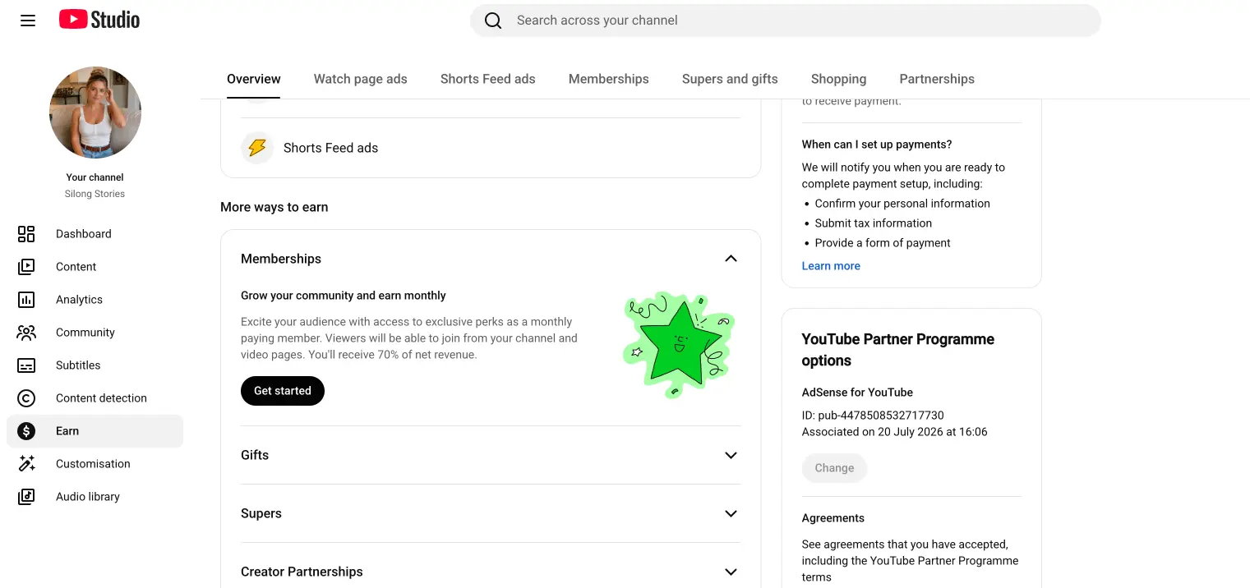Open the Supers and gifts tab
This screenshot has height=588, width=1250.
730,79
